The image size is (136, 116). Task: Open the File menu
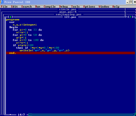coord(4,7)
